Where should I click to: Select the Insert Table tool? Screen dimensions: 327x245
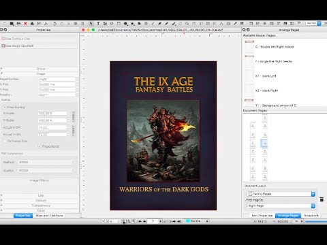(119, 23)
